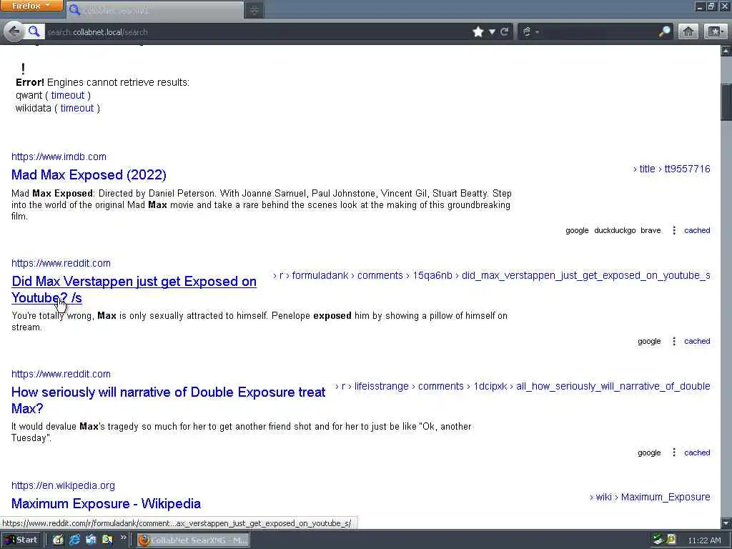Screen dimensions: 732x549
Task: Click the 'google' label in the Mad Max row
Action: (577, 231)
